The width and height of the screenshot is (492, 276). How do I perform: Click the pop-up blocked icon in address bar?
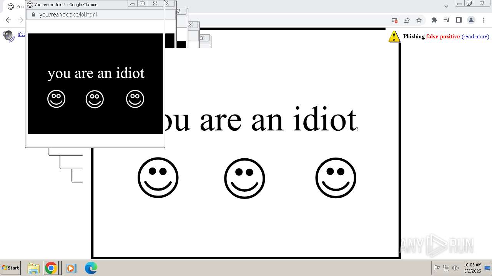pyautogui.click(x=394, y=20)
